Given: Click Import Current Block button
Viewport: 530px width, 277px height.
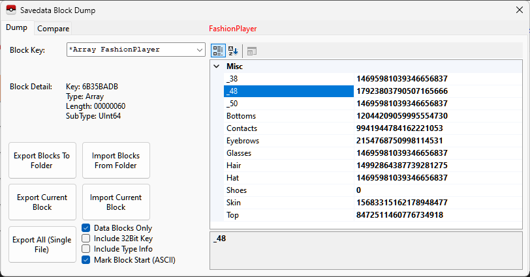Looking at the screenshot, I should [116, 202].
